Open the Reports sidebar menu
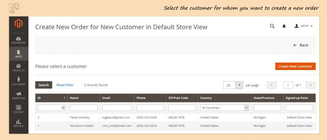Screen dimensions: 327x140 tap(18, 124)
